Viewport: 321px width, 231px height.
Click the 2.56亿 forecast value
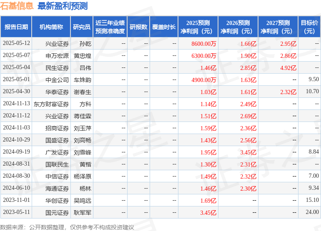pos(248,140)
